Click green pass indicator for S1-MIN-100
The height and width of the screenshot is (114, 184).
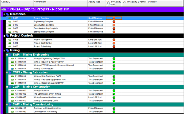tap(114, 108)
